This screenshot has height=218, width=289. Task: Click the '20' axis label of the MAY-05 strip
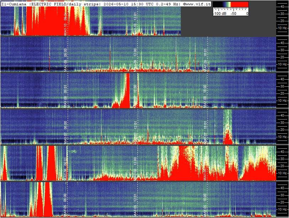[x=282, y=202]
